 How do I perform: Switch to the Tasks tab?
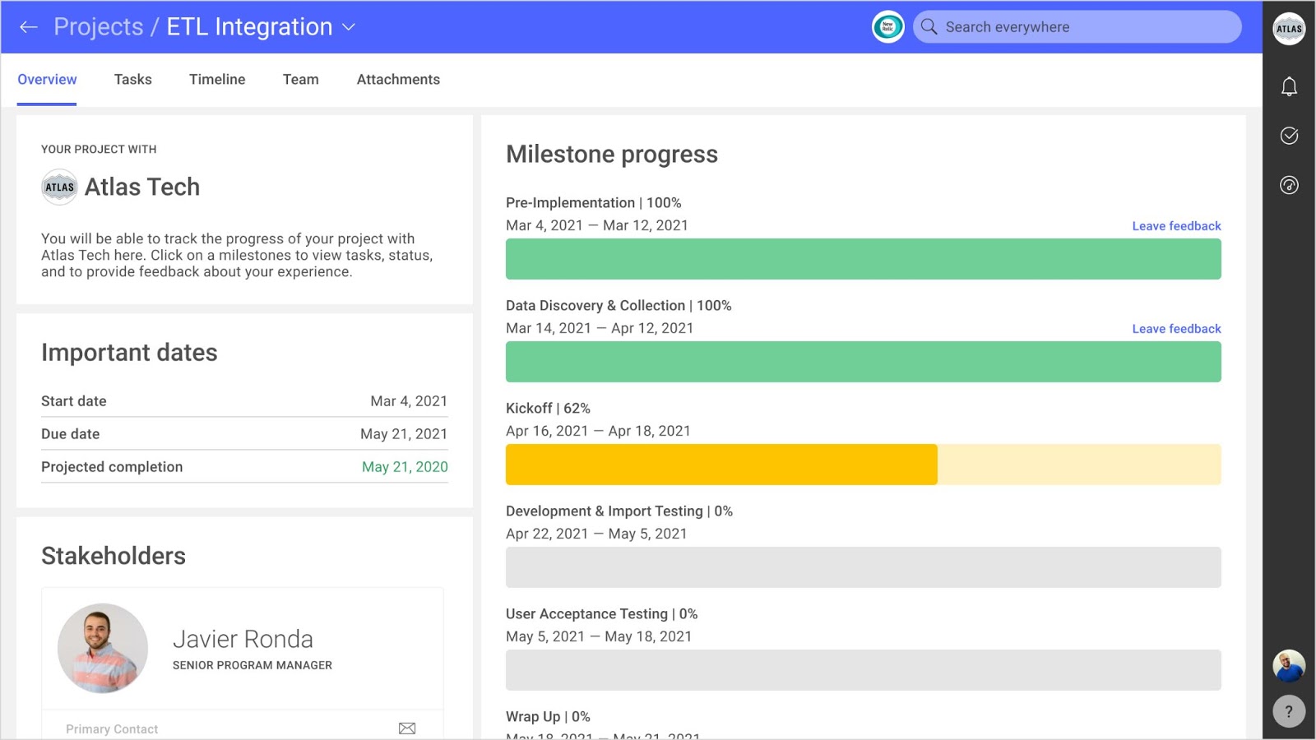click(133, 80)
